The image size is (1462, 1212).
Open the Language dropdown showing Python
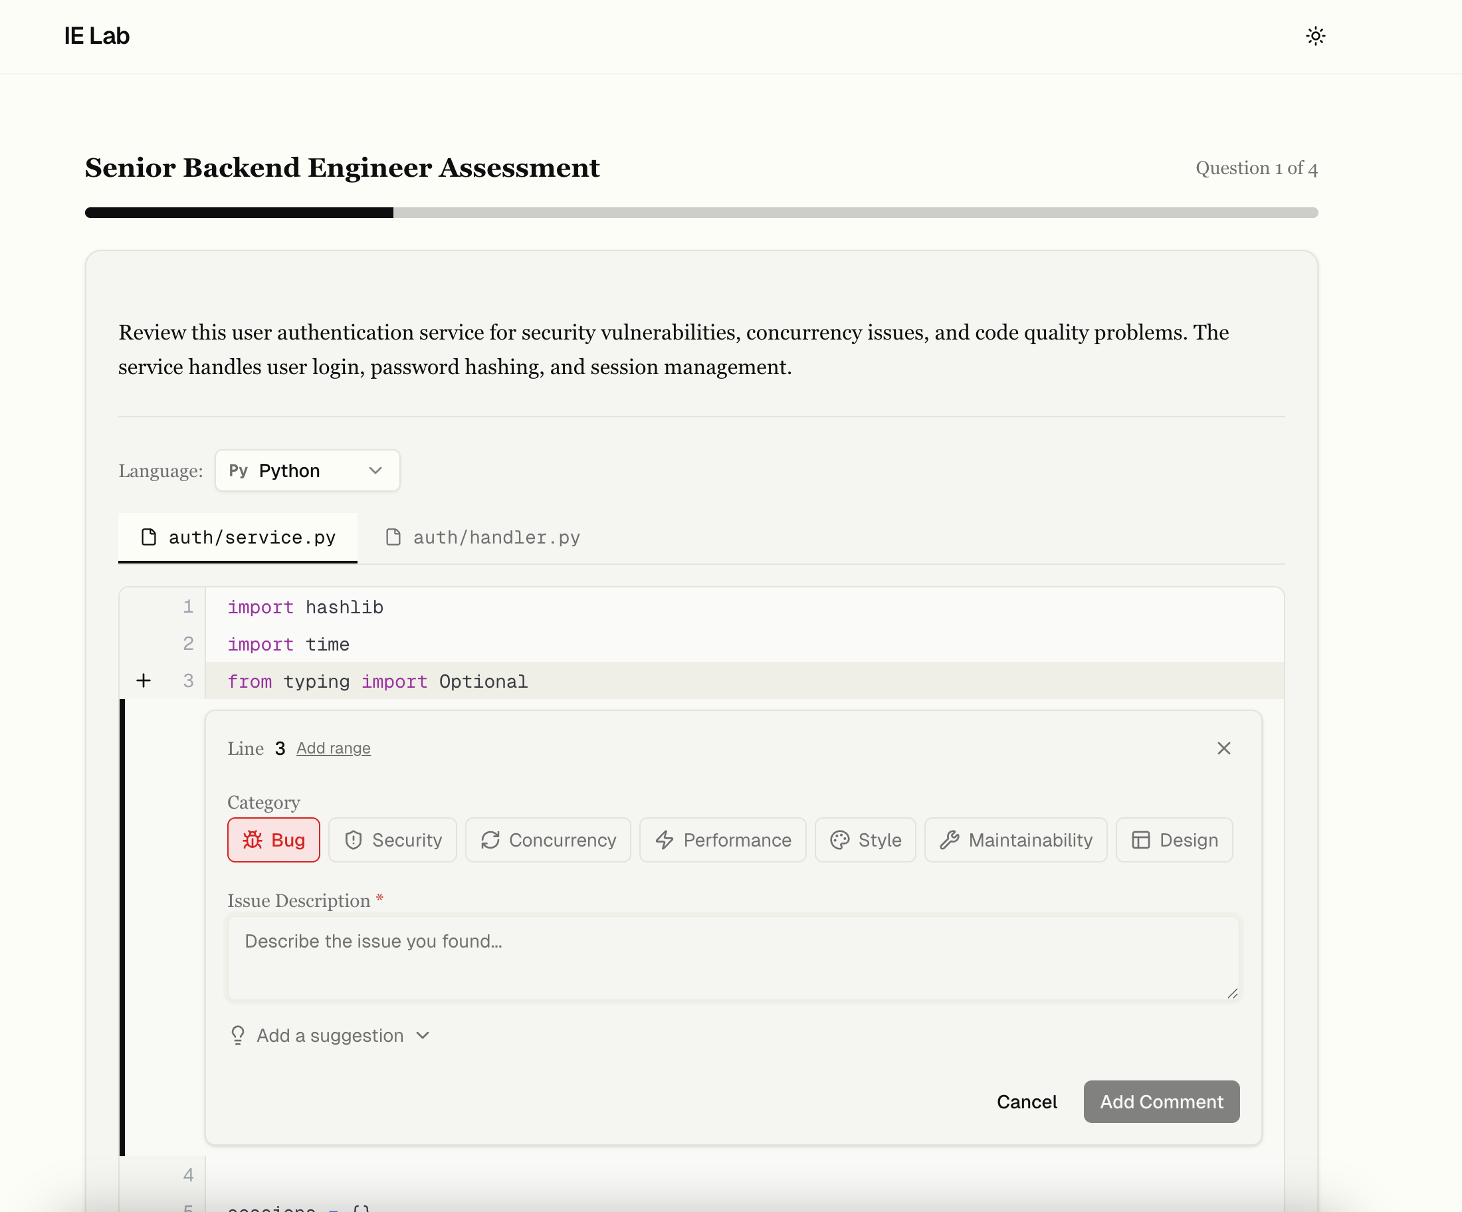pos(307,470)
